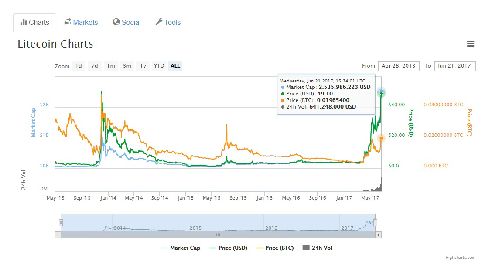Click the Price (BTC) vertical axis title
499x272 pixels.
(469, 122)
